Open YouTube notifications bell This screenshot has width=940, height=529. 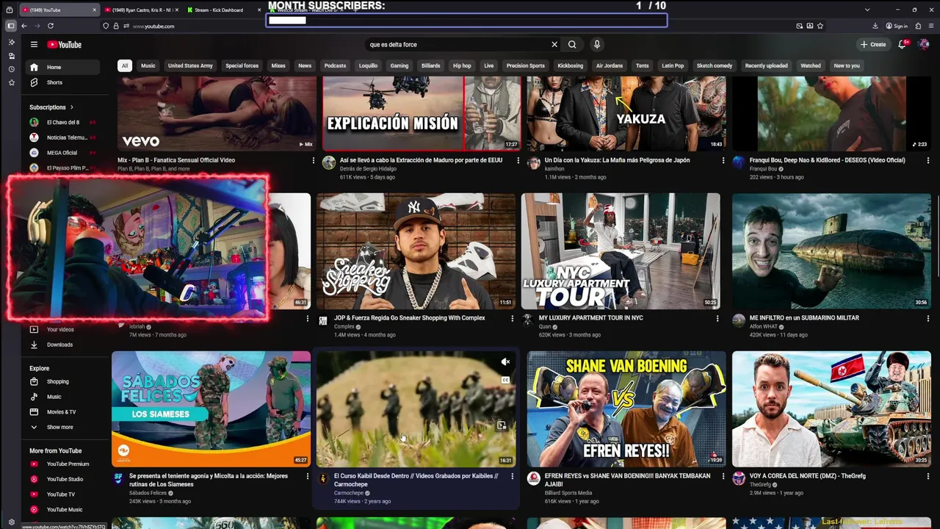tap(903, 44)
